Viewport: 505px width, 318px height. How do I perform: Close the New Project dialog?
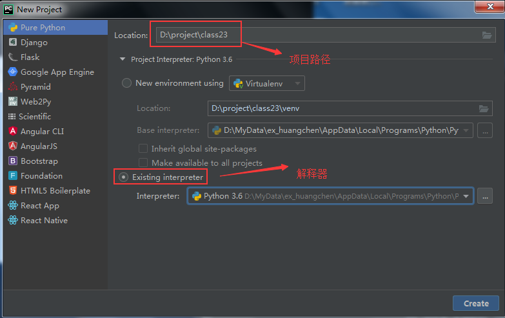pos(490,6)
